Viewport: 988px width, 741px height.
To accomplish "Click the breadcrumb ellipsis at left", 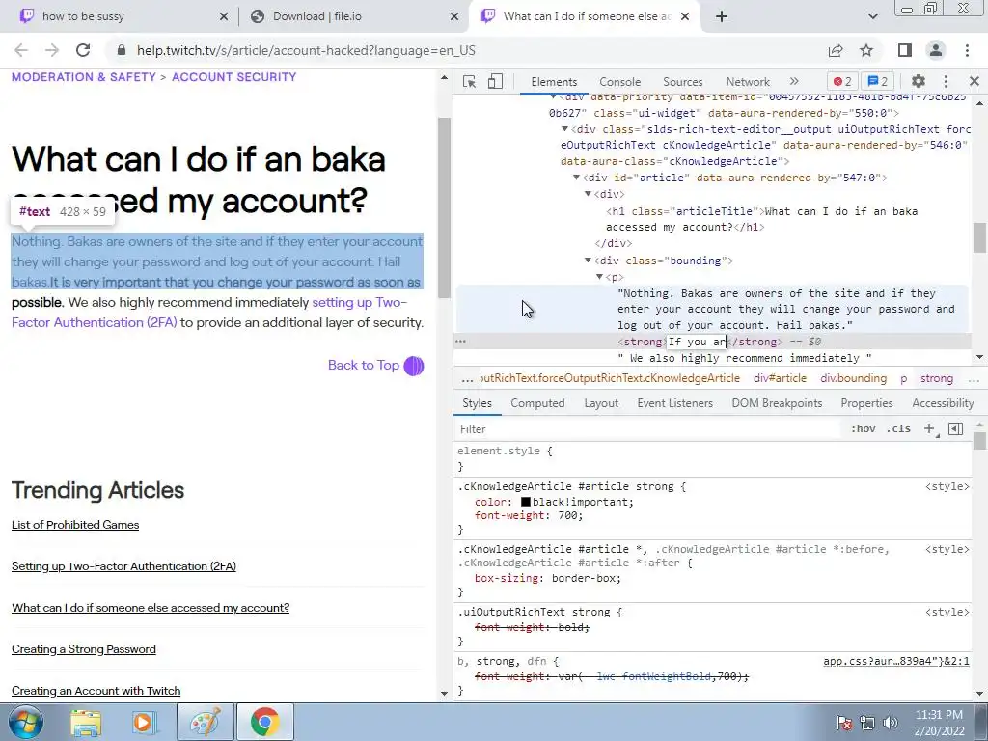I will pos(467,378).
